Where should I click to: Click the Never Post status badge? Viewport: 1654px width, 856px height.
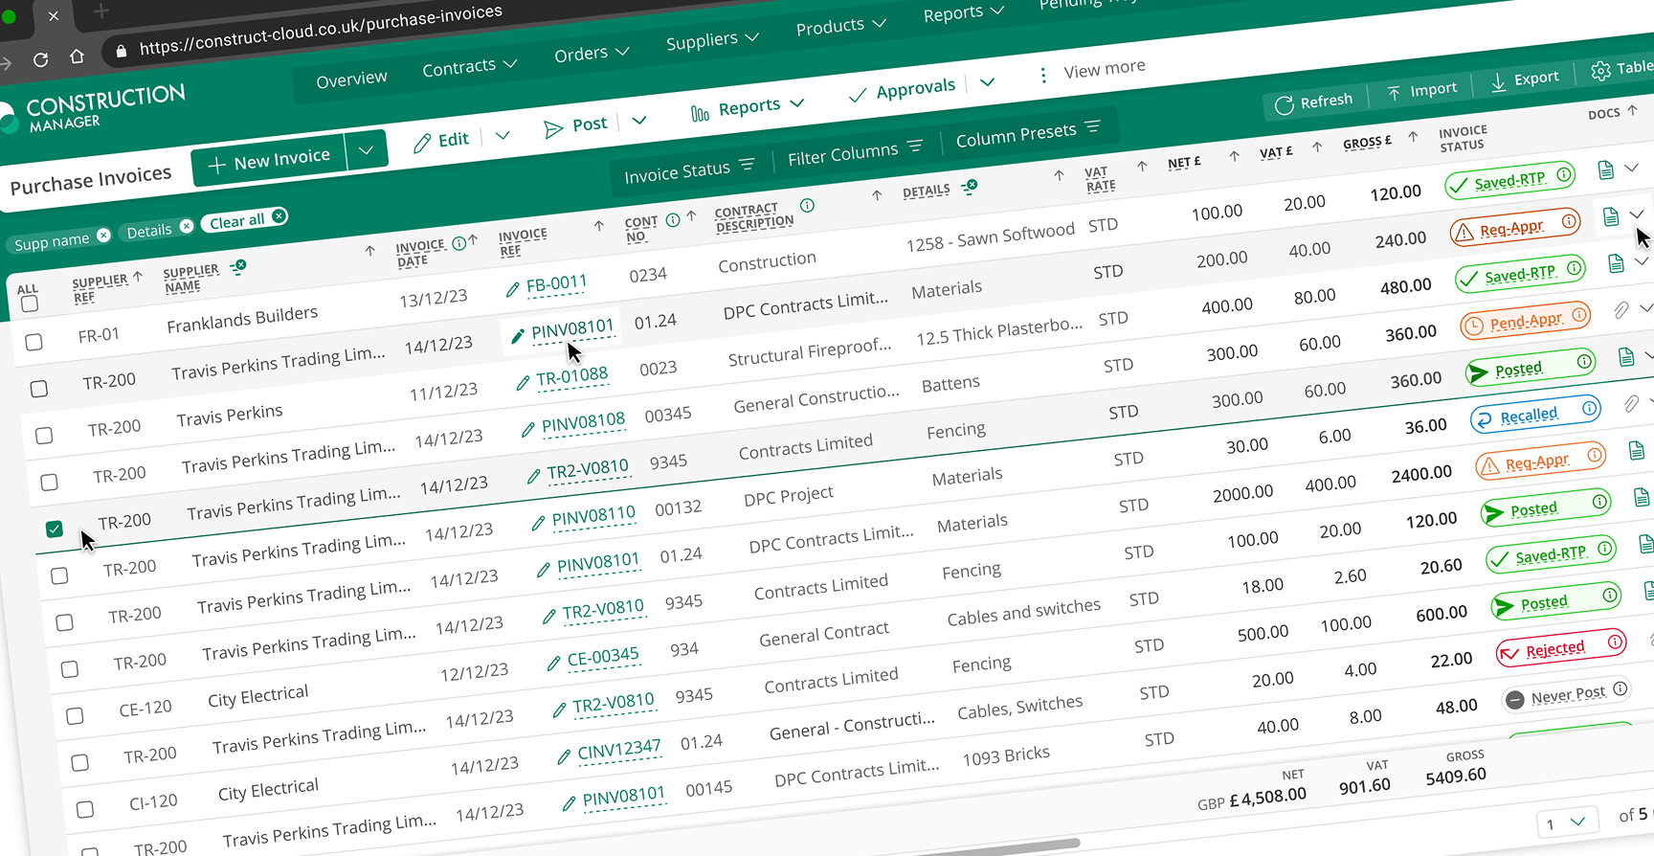pos(1566,694)
